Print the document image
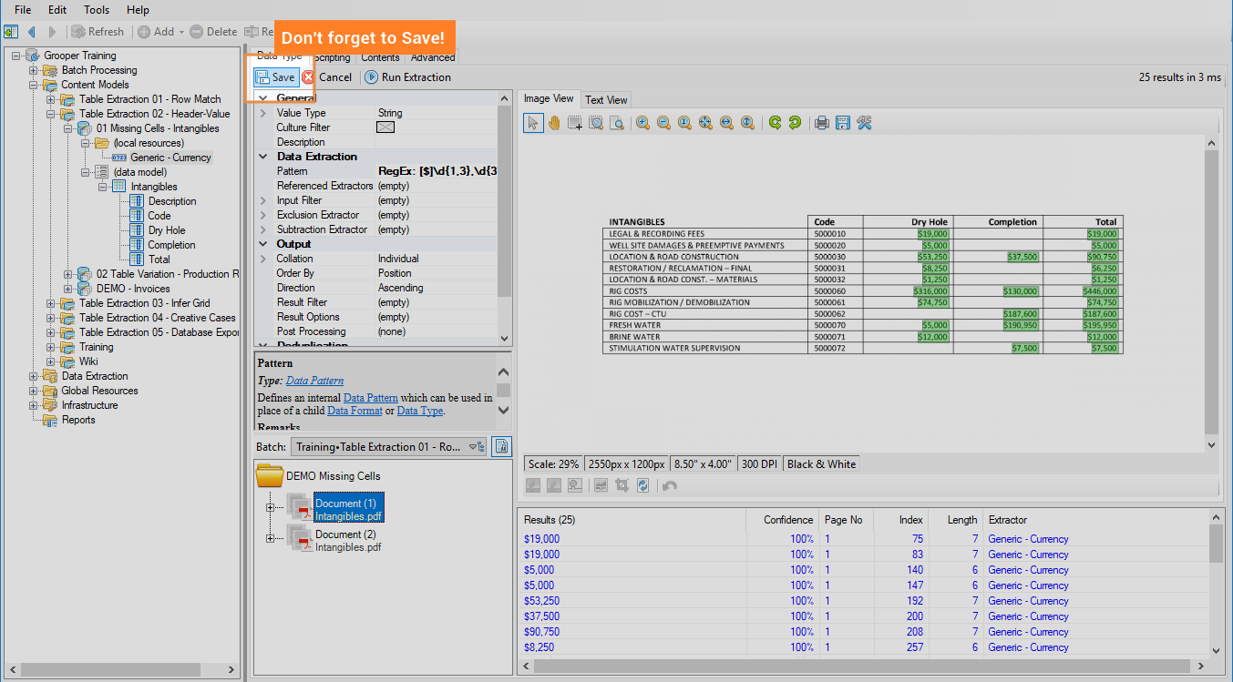The image size is (1233, 682). pos(822,123)
